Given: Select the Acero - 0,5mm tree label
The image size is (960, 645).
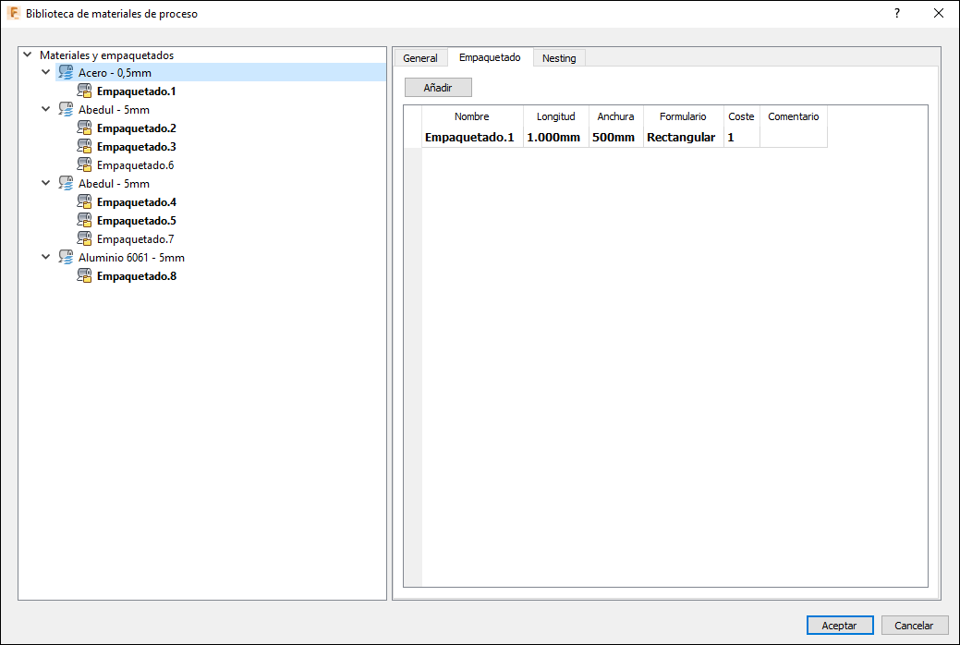Looking at the screenshot, I should click(x=115, y=73).
